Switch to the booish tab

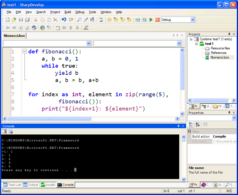pyautogui.click(x=48, y=185)
